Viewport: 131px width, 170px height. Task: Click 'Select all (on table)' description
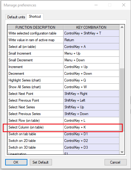click(36, 47)
